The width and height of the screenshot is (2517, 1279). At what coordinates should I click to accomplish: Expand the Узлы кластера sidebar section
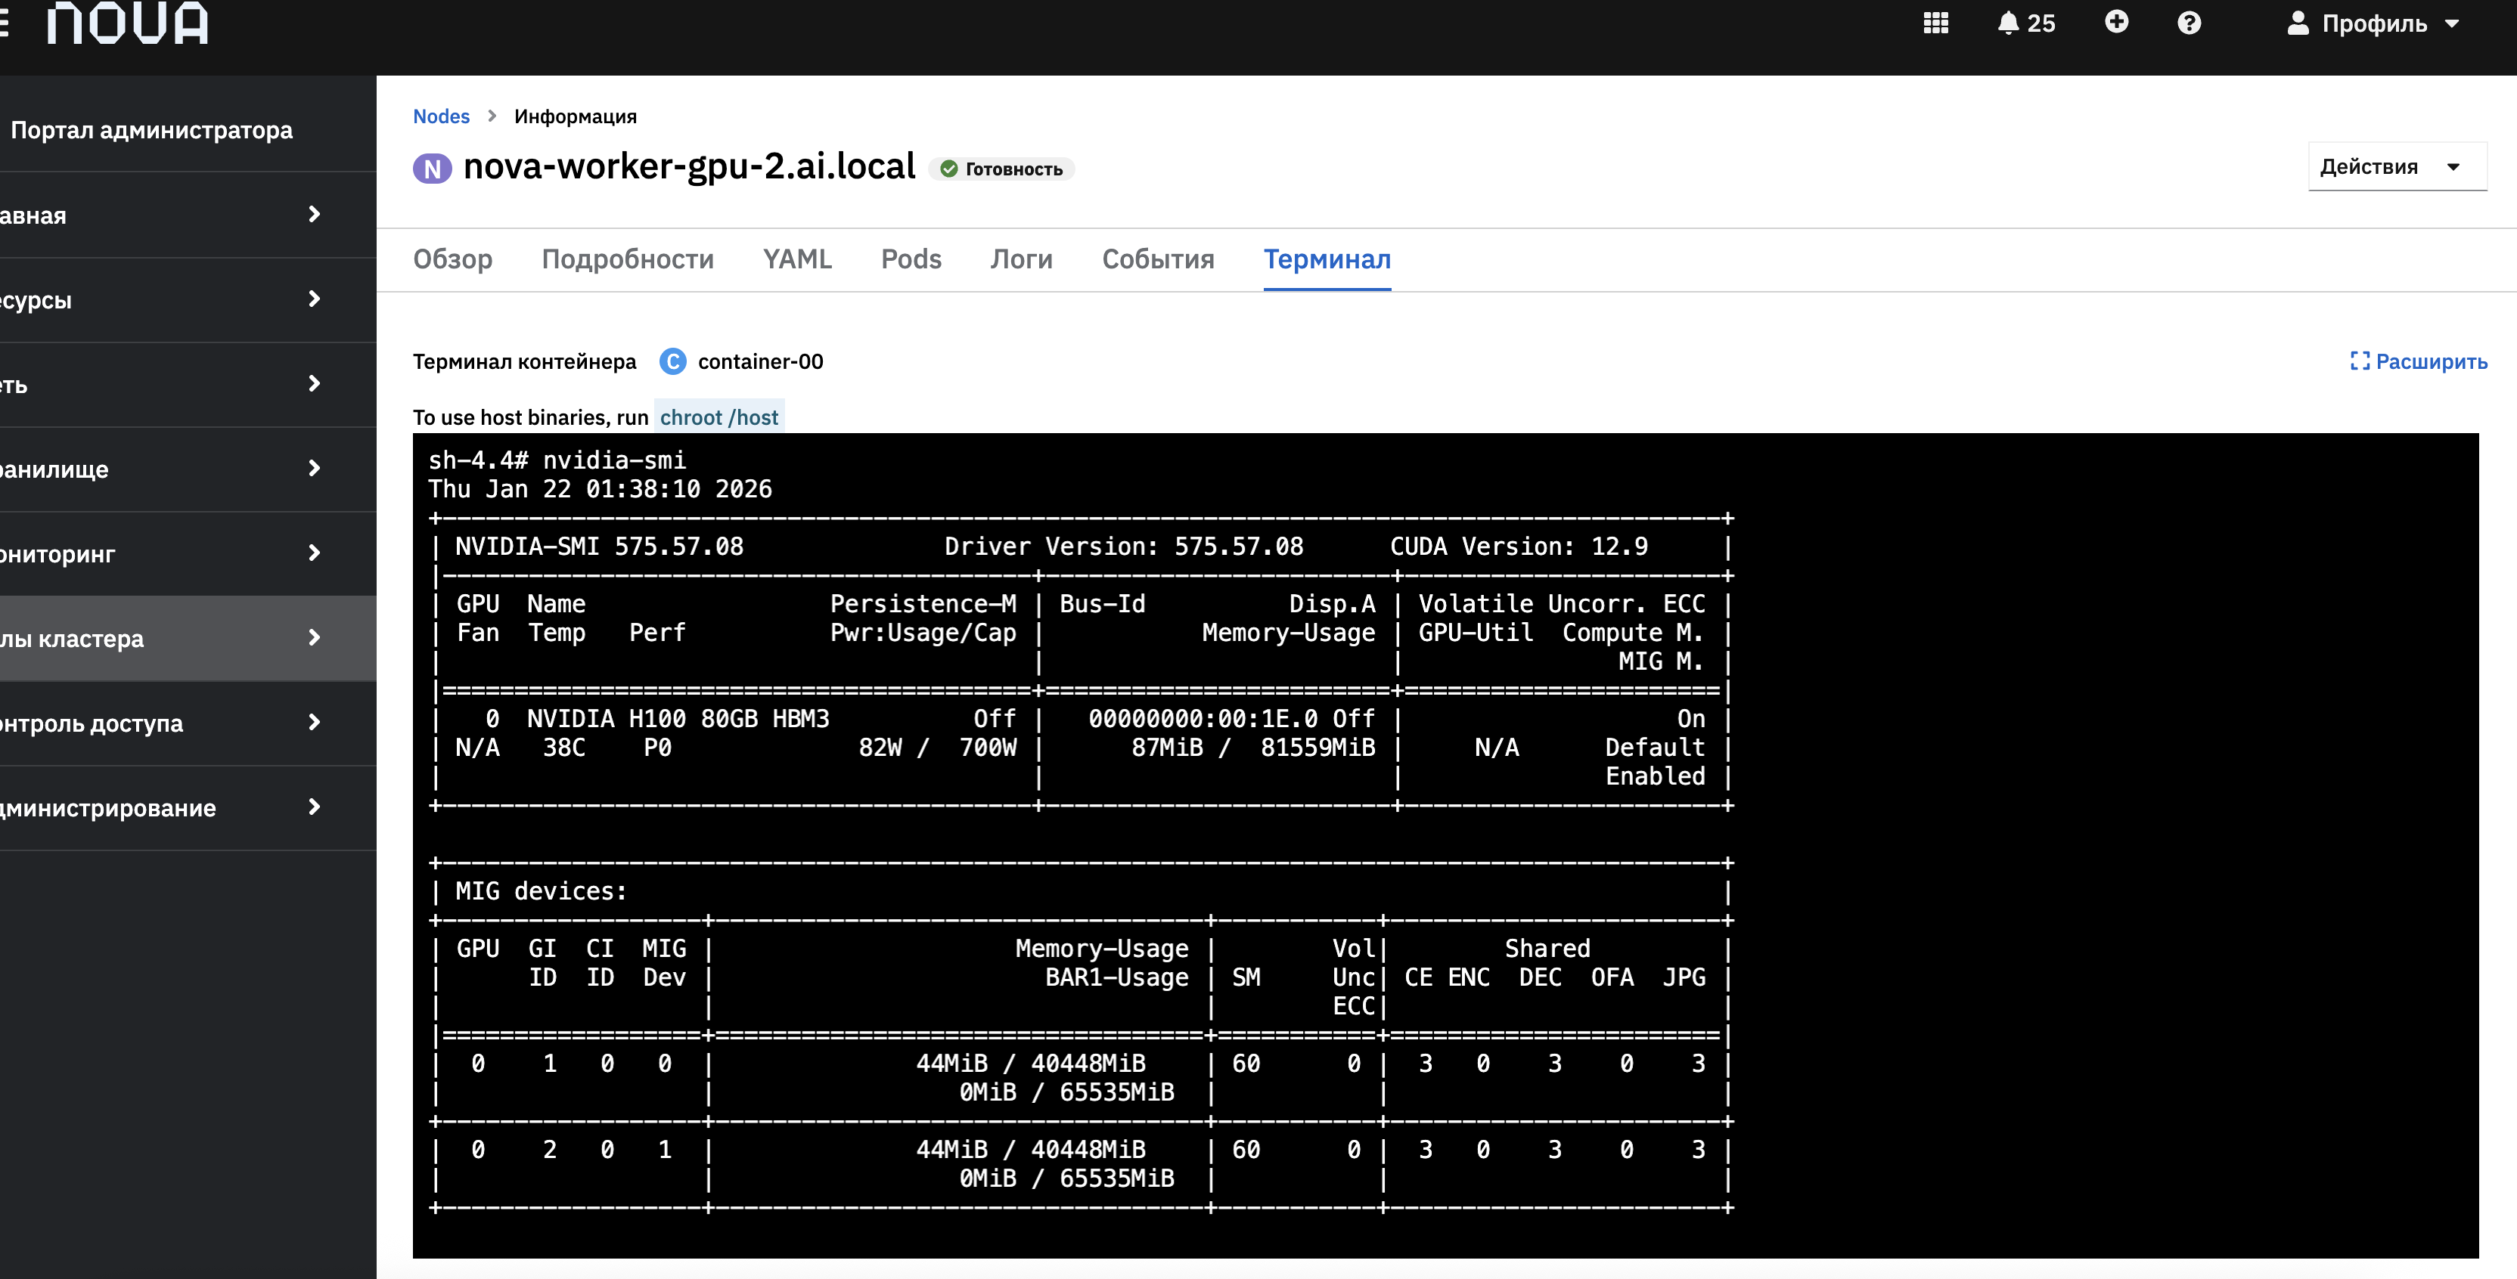[188, 639]
